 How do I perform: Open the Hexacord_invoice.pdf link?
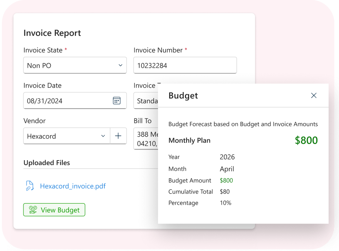pos(73,186)
